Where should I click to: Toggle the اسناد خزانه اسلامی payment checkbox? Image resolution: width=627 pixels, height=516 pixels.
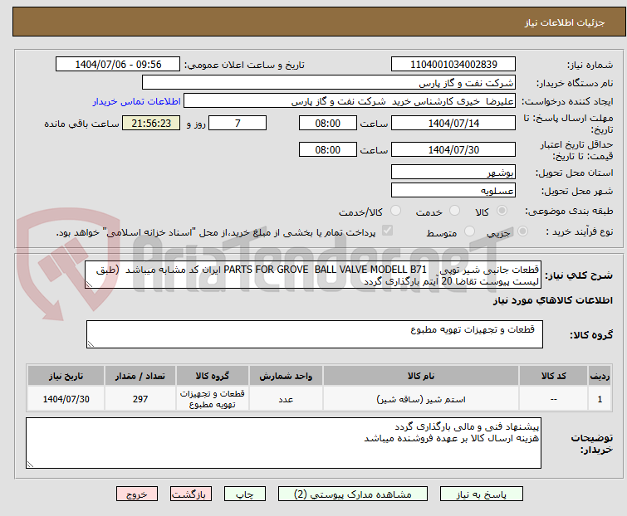pyautogui.click(x=387, y=232)
